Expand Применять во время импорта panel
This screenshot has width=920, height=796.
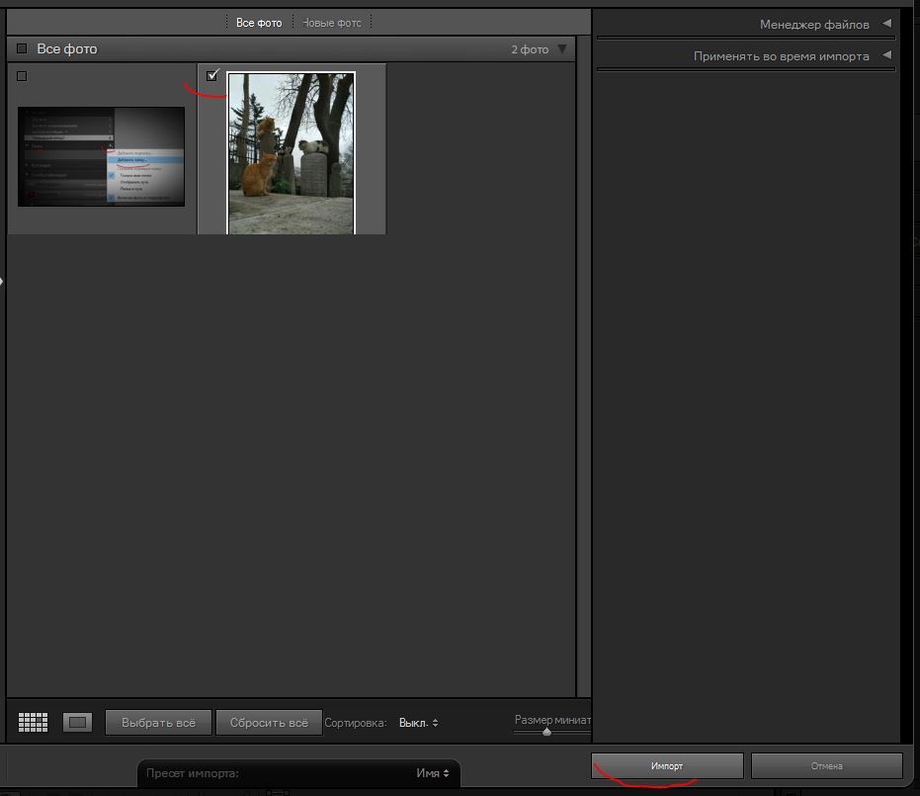[886, 55]
